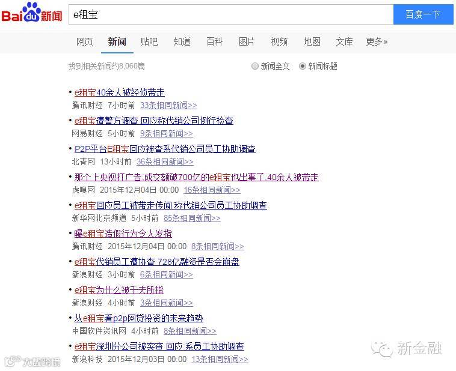Open 85条相同新闻 link
Screen dimensions: 456x371
[192, 219]
